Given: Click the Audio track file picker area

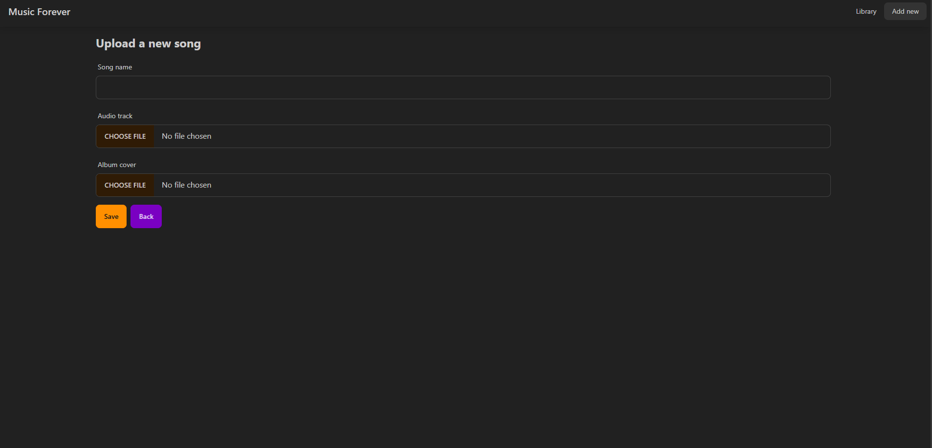Looking at the screenshot, I should [x=462, y=136].
